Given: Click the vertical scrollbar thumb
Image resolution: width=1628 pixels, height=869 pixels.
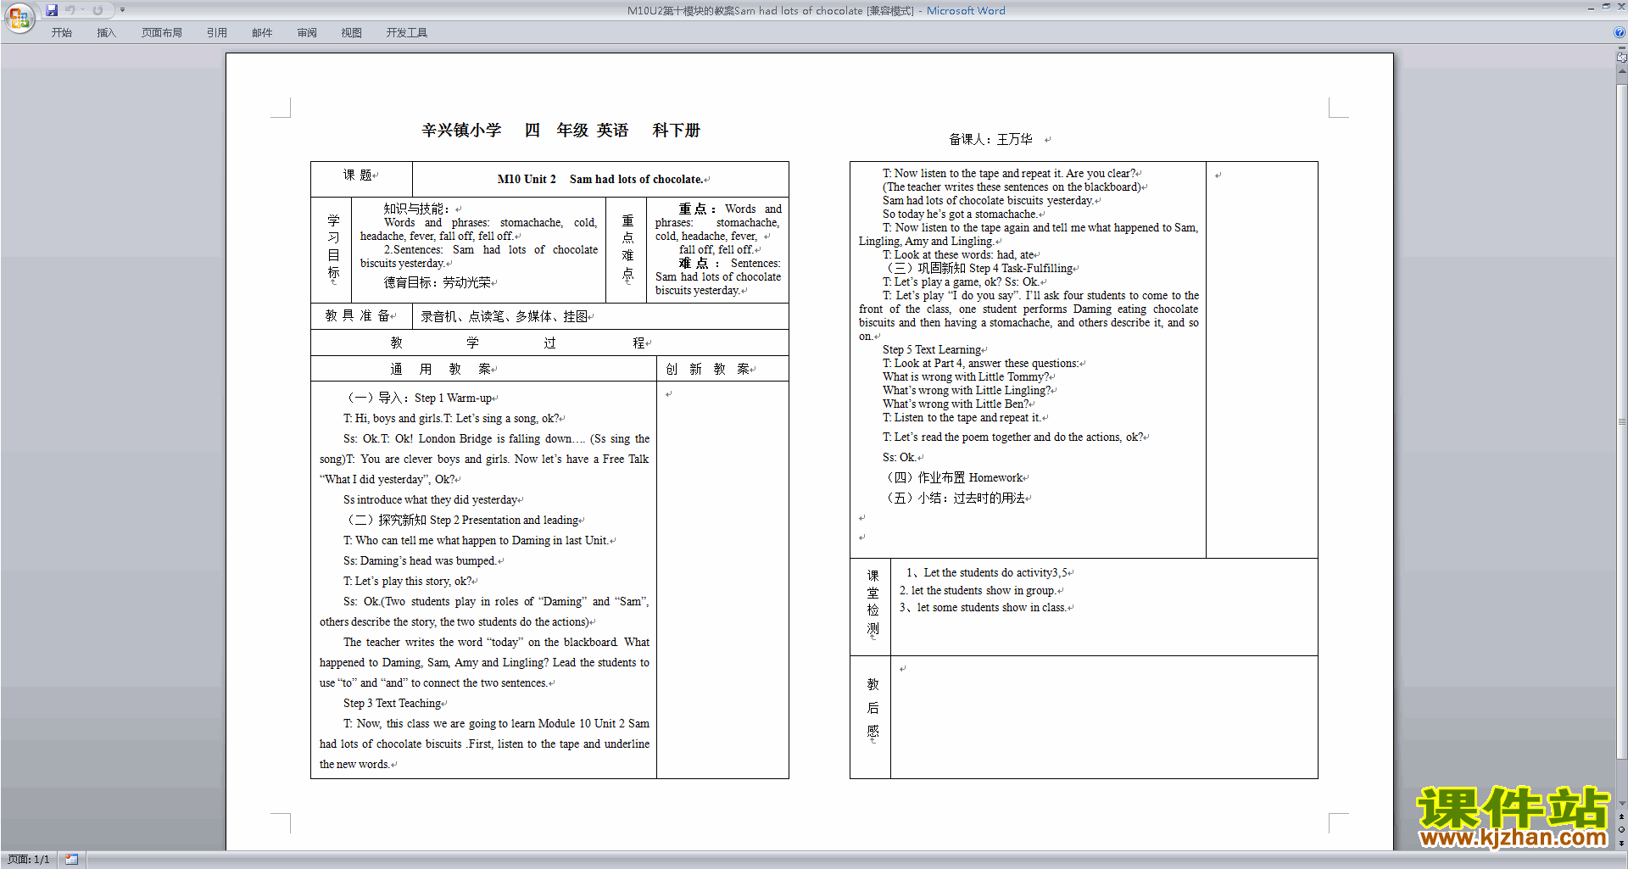Looking at the screenshot, I should 1621,421.
